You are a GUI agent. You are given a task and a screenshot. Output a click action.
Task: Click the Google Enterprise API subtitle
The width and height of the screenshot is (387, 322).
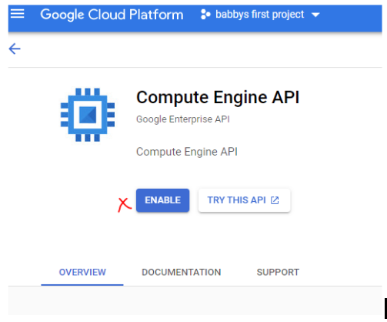coord(183,119)
